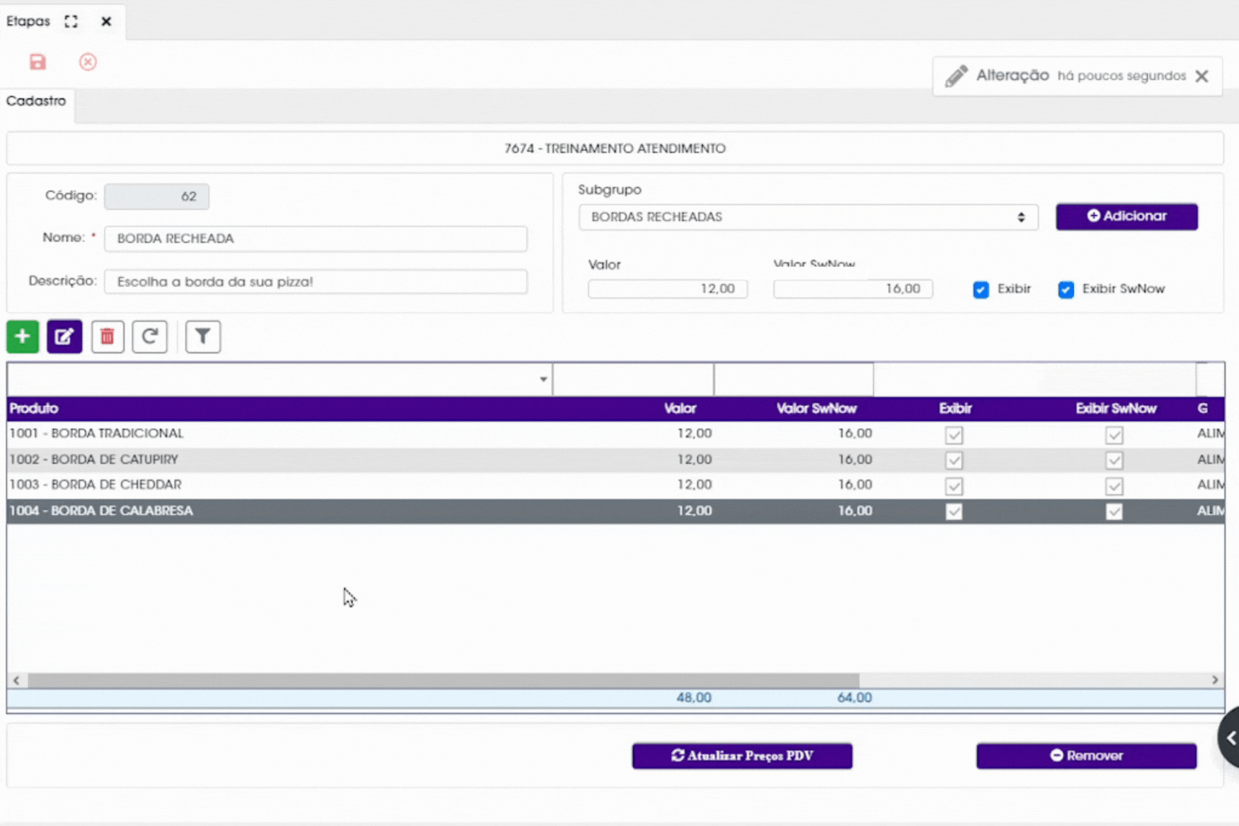Click the purple edit row button
The height and width of the screenshot is (826, 1239).
click(x=64, y=336)
